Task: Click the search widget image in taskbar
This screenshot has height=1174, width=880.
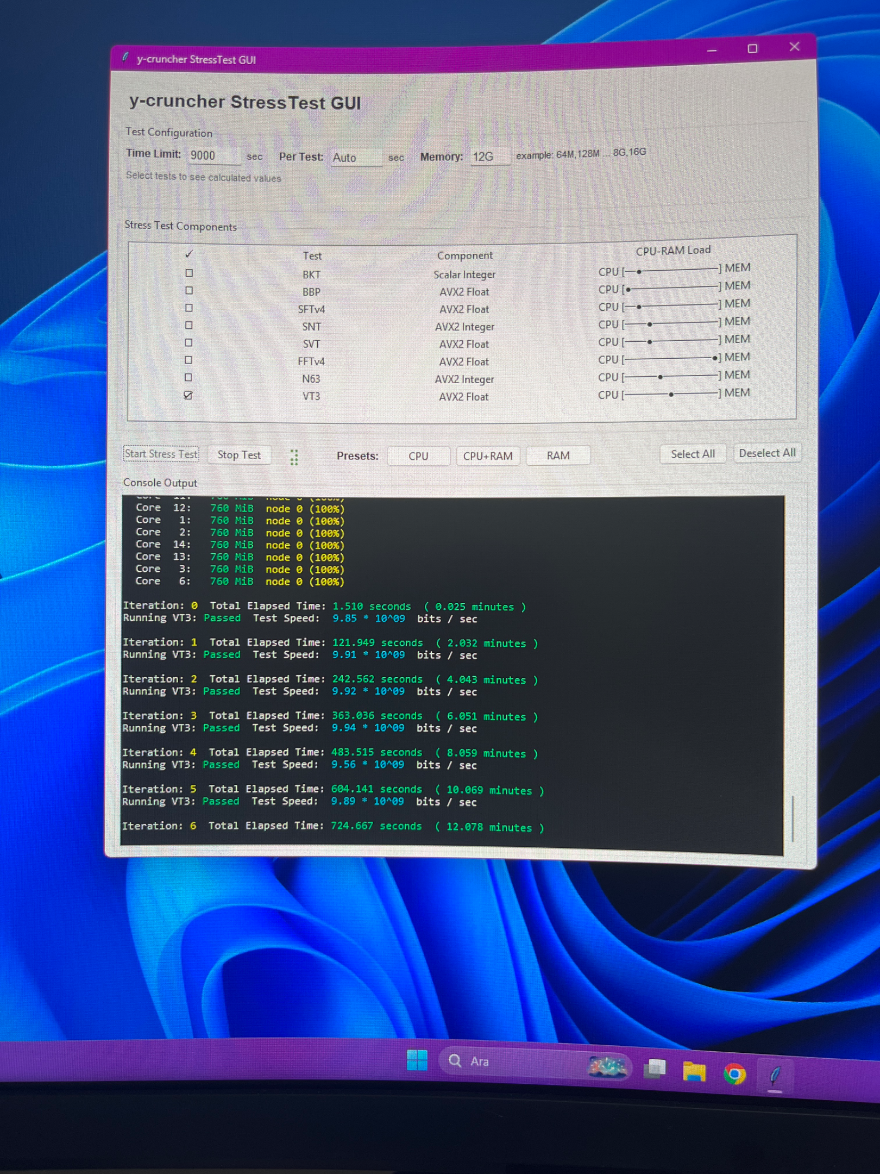Action: [607, 1066]
